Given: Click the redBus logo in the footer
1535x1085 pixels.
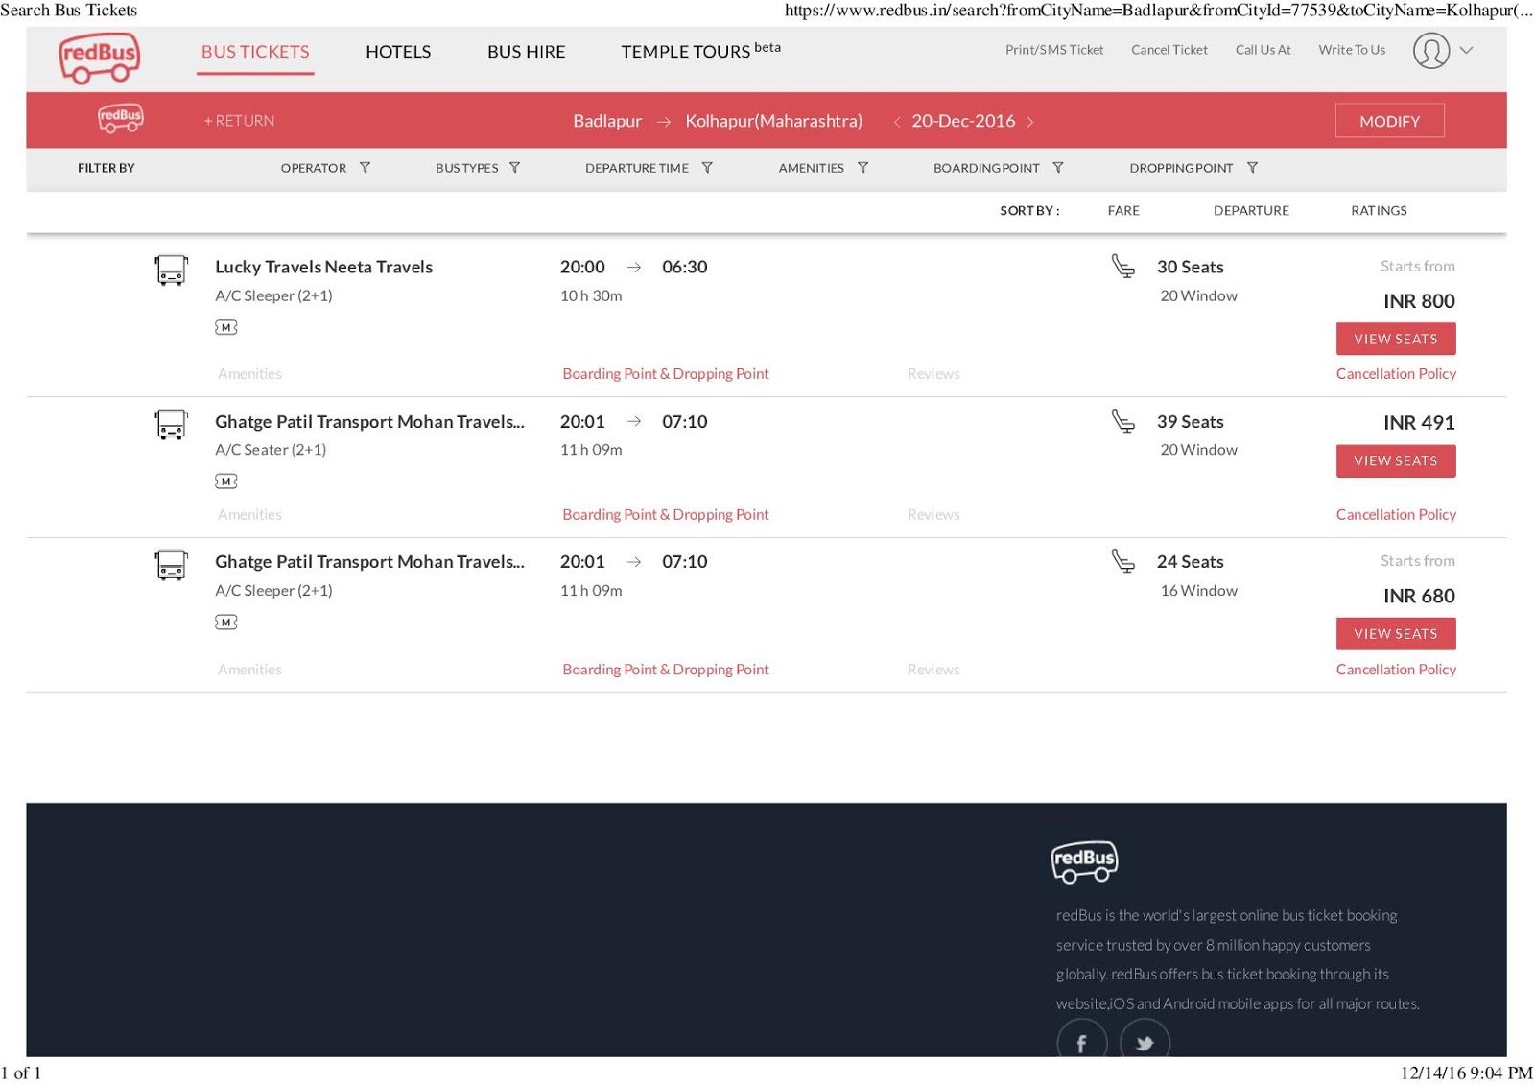Looking at the screenshot, I should tap(1084, 861).
